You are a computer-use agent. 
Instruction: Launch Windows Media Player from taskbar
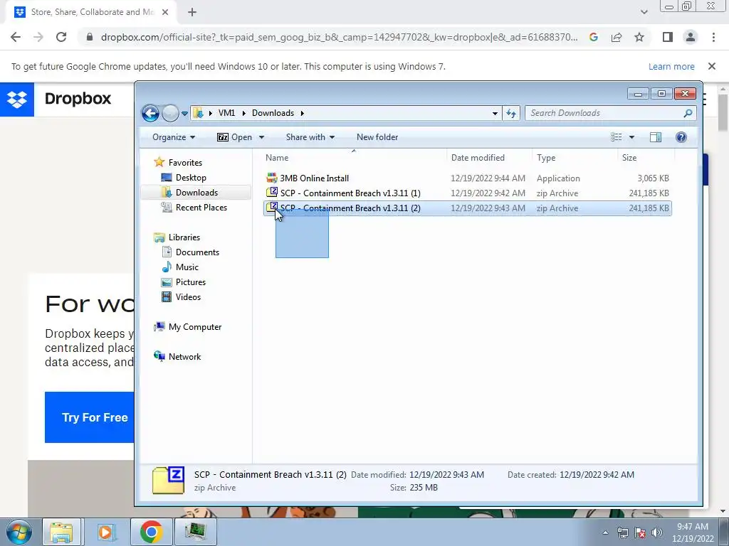107,532
